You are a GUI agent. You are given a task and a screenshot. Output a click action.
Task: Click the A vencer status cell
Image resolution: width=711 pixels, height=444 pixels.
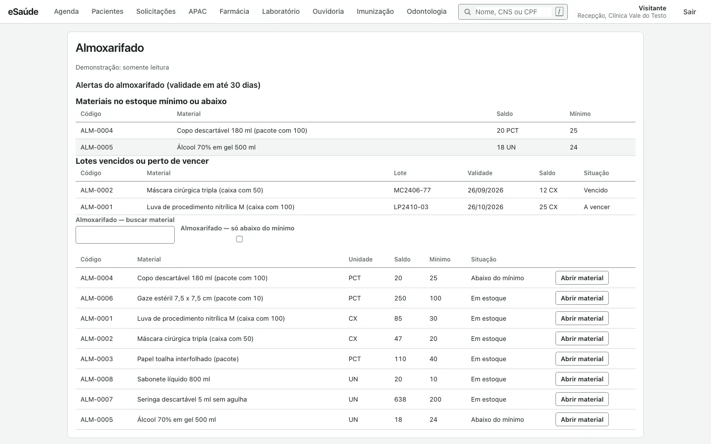[596, 207]
